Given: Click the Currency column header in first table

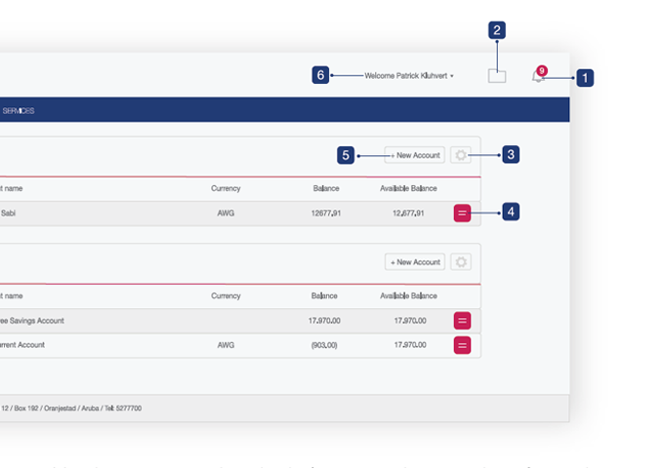Looking at the screenshot, I should click(226, 188).
